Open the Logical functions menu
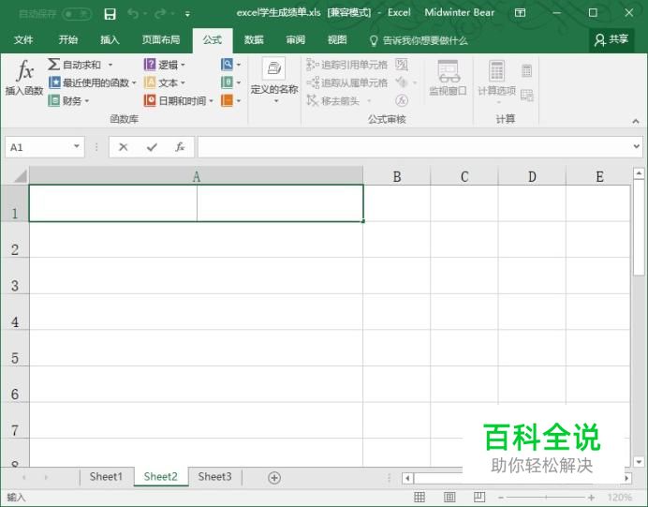Viewport: 648px width, 507px height. pyautogui.click(x=164, y=65)
